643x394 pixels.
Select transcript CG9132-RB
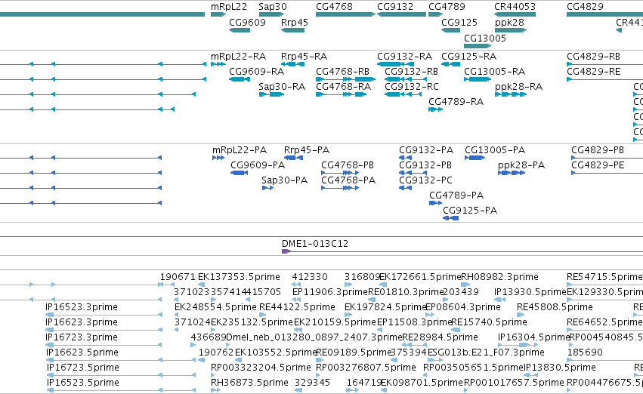pos(411,72)
